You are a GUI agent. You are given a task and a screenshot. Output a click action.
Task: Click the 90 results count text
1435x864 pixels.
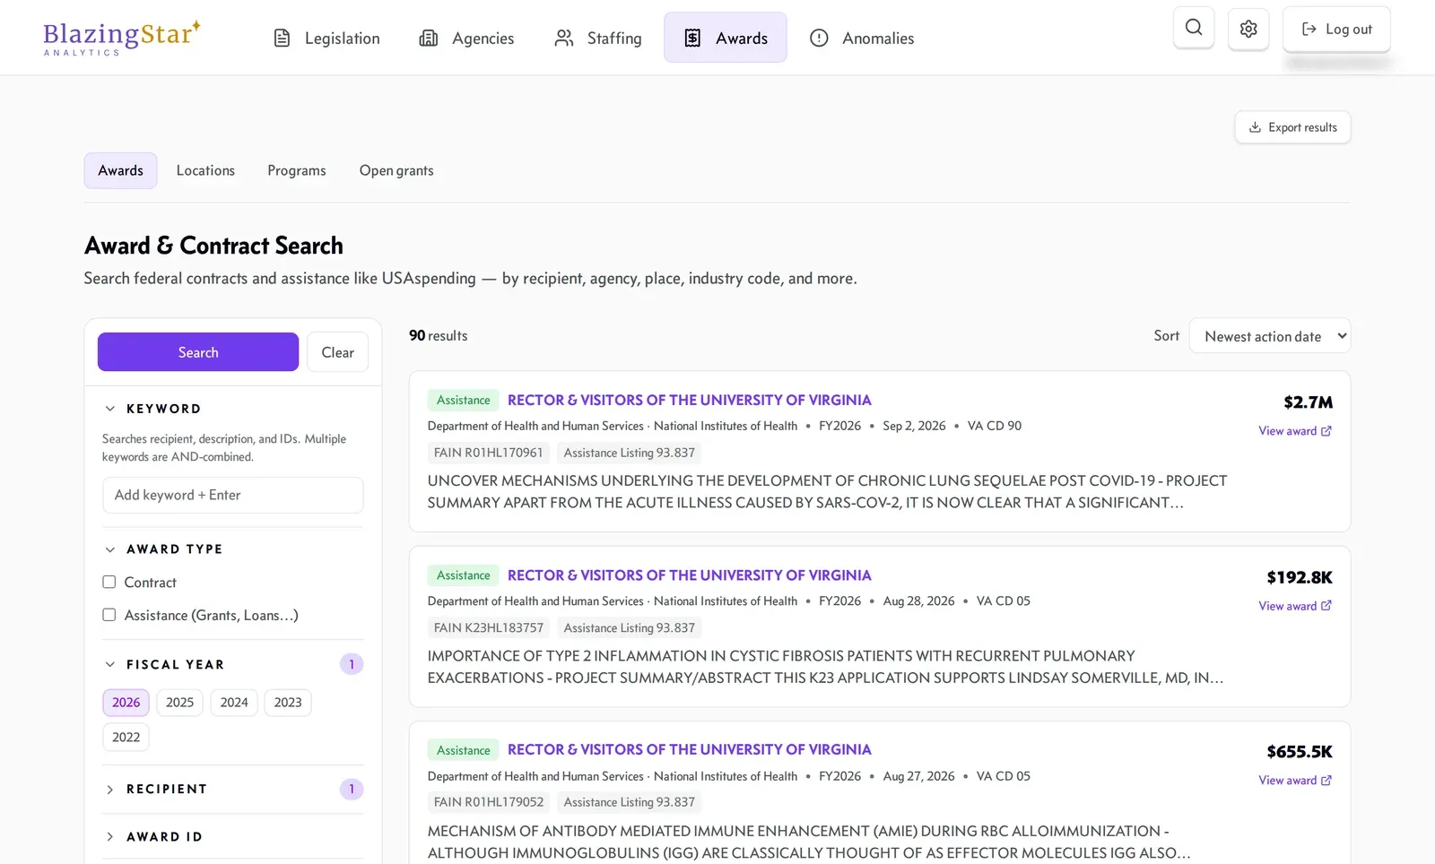[x=439, y=335]
